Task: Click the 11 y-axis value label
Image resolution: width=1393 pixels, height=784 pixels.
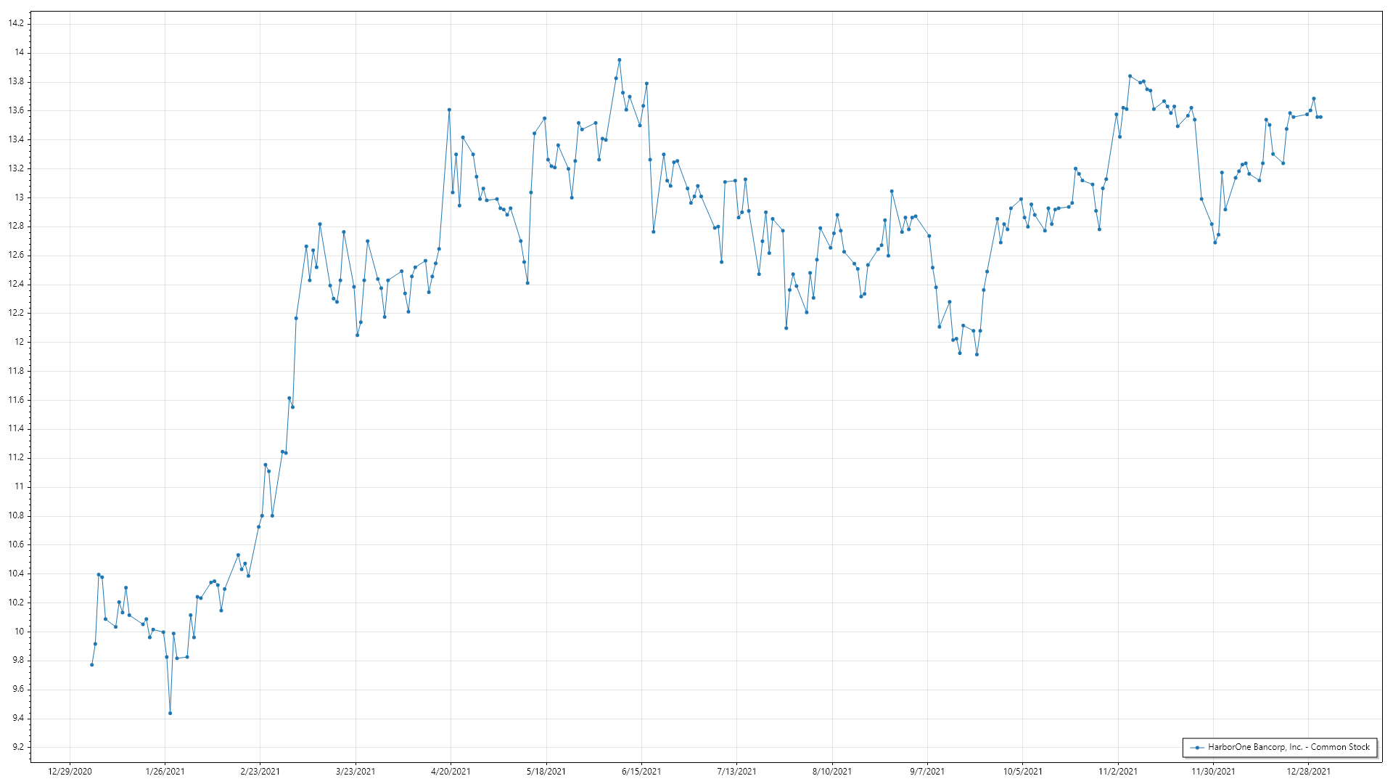Action: (20, 486)
